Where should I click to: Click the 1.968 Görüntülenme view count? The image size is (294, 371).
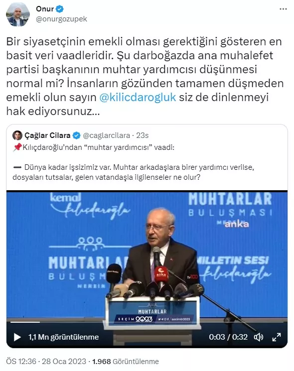126,362
